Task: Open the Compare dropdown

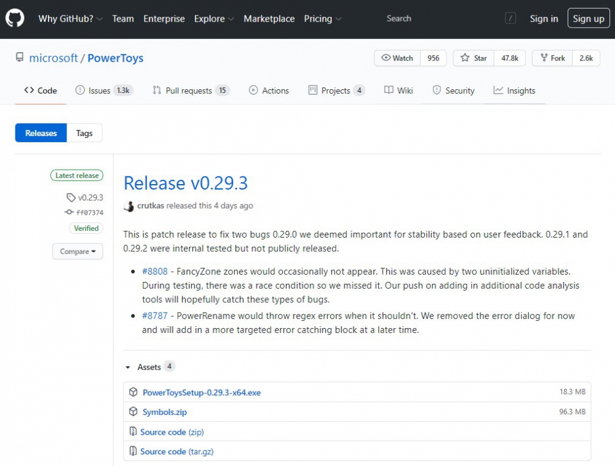Action: coord(77,251)
